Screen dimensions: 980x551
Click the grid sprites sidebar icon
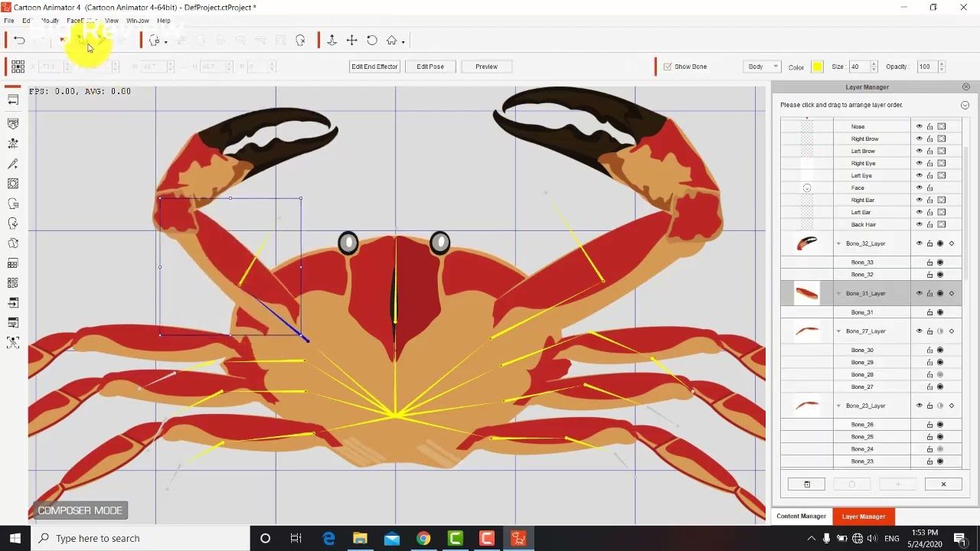pyautogui.click(x=13, y=283)
